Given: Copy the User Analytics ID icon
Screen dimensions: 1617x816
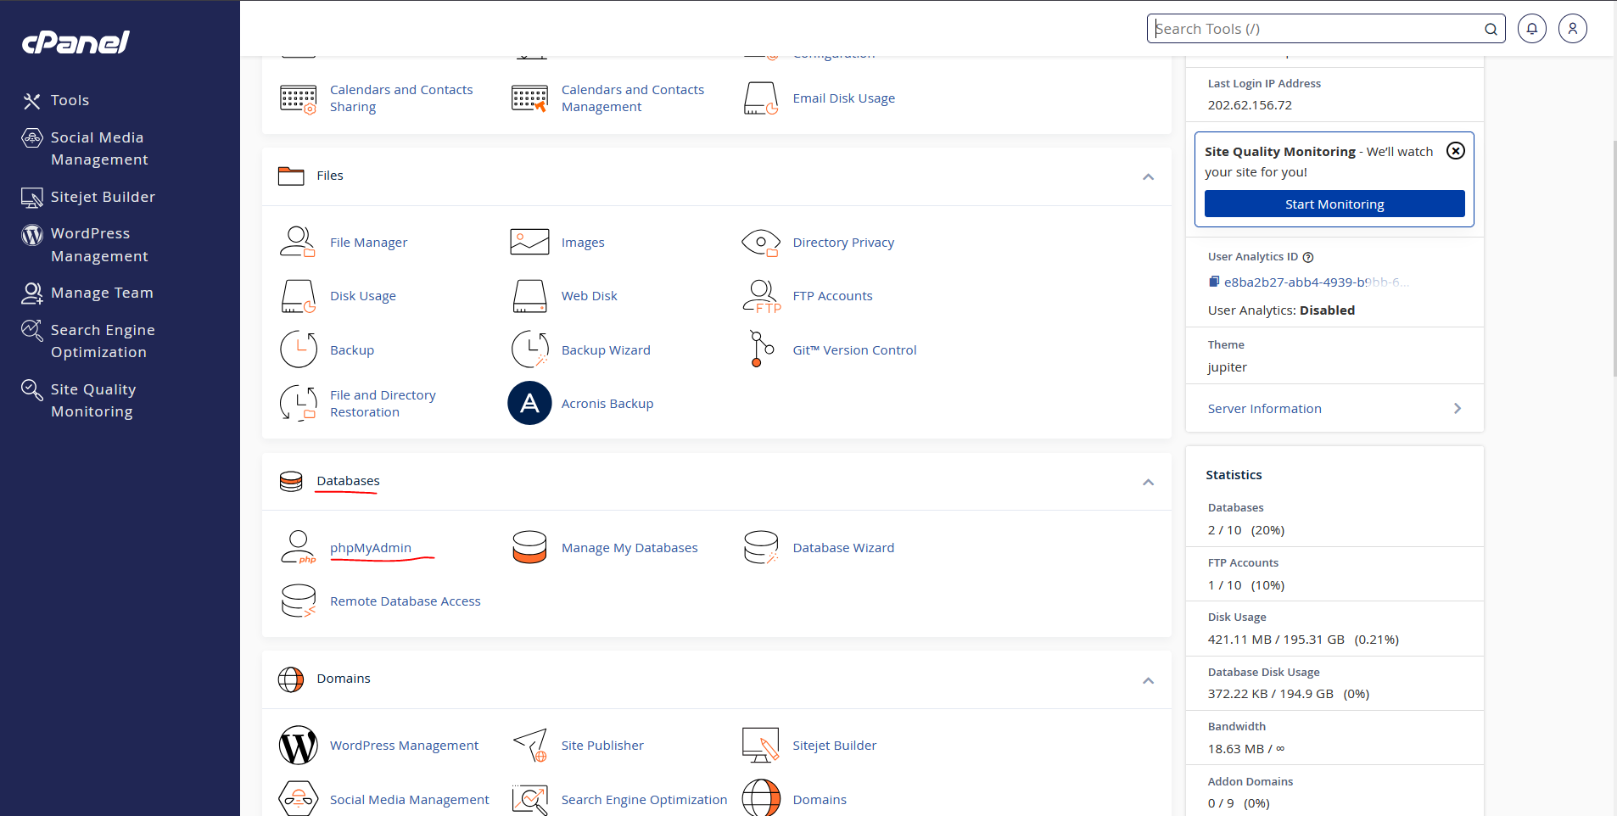Looking at the screenshot, I should click(1214, 282).
